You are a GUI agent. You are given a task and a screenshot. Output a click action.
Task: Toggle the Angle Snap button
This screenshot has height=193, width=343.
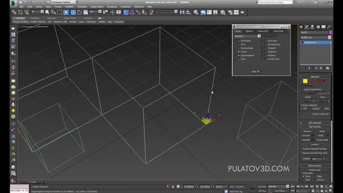132,12
